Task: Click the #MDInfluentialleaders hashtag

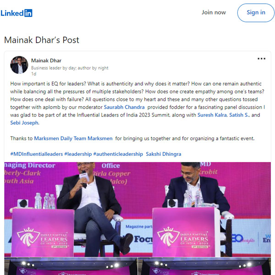Action: click(37, 154)
